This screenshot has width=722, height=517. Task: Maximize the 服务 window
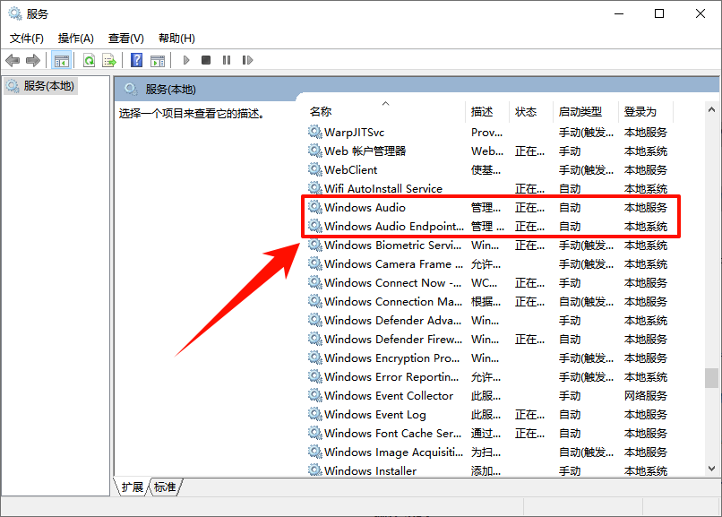coord(659,13)
